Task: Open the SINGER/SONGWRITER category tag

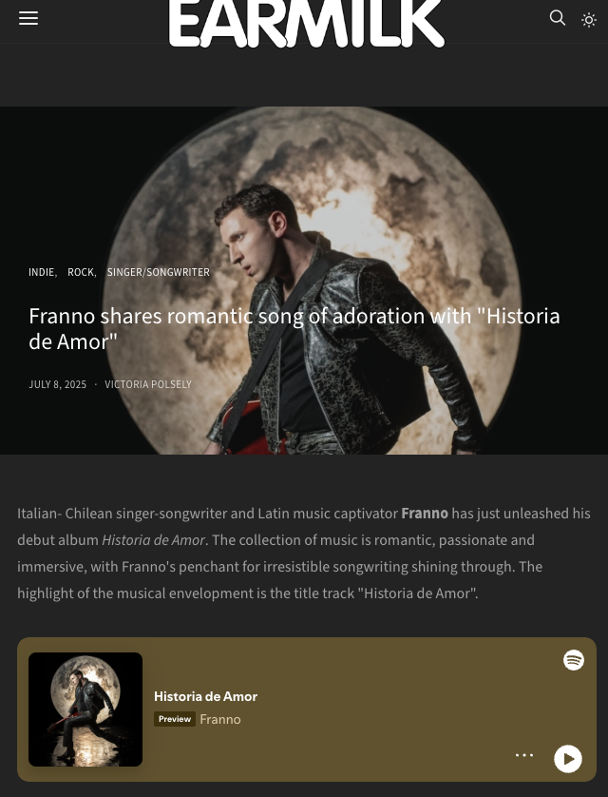Action: [159, 272]
